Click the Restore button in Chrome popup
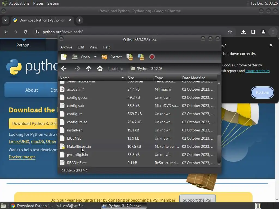Viewport: 279px width, 209px height. point(262,93)
